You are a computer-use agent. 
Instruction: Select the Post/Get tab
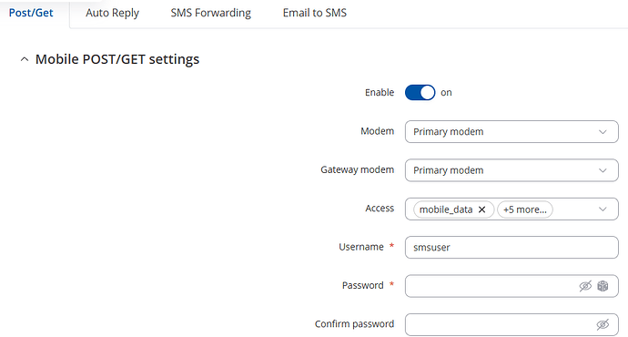[x=31, y=13]
